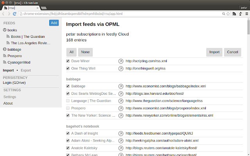Open the Dave Winer feed link arrow

pyautogui.click(x=121, y=61)
